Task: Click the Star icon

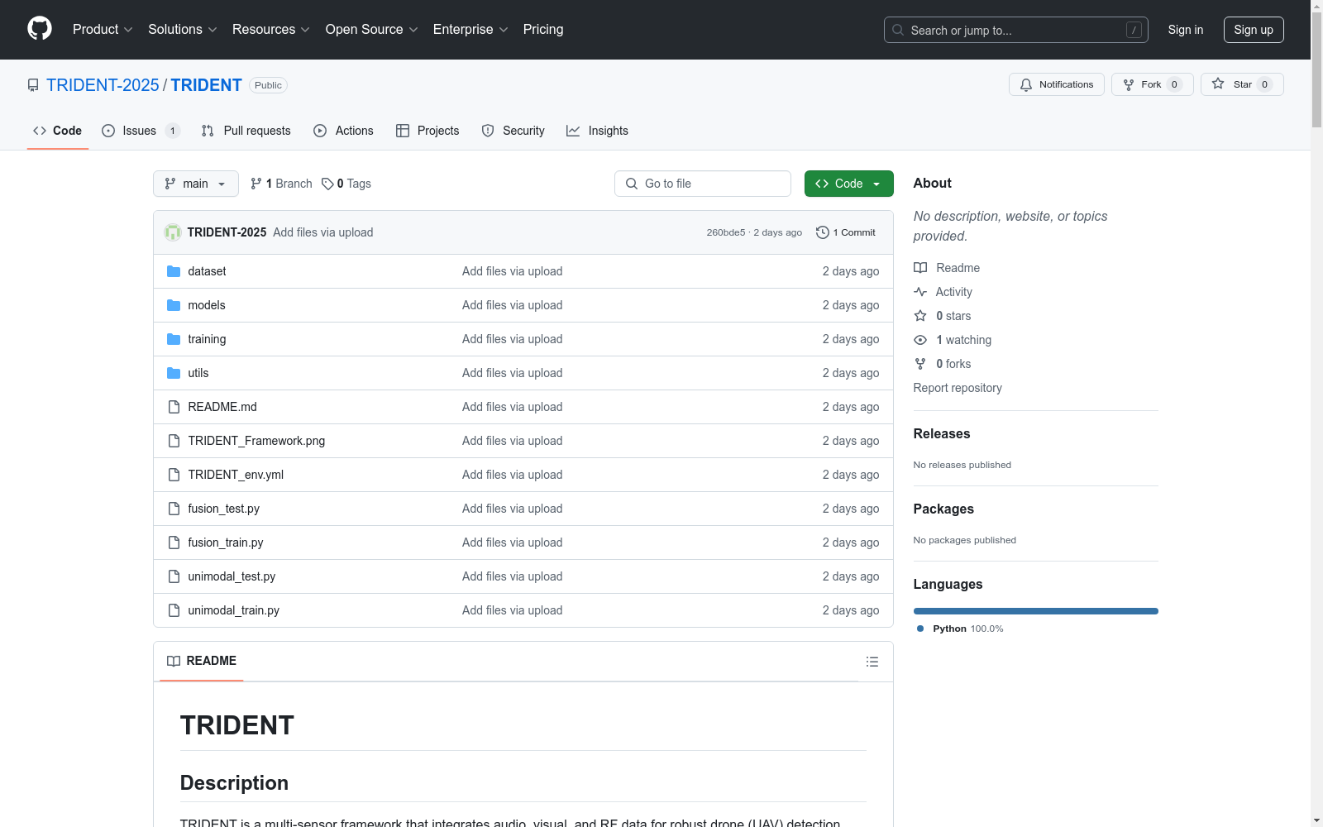Action: coord(1218,84)
